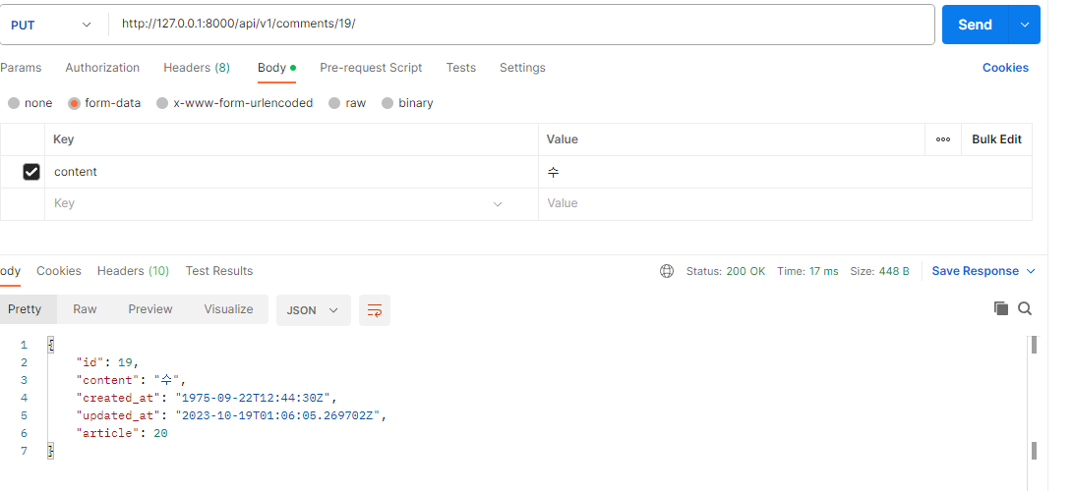Click the Send button
Image resolution: width=1073 pixels, height=491 pixels.
pyautogui.click(x=976, y=25)
